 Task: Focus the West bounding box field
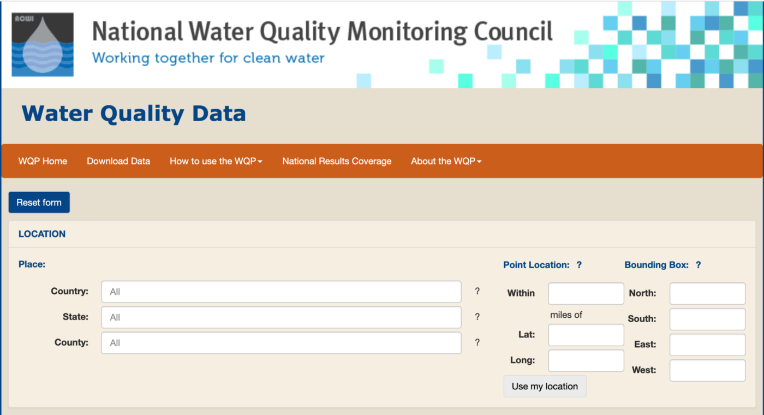[707, 371]
